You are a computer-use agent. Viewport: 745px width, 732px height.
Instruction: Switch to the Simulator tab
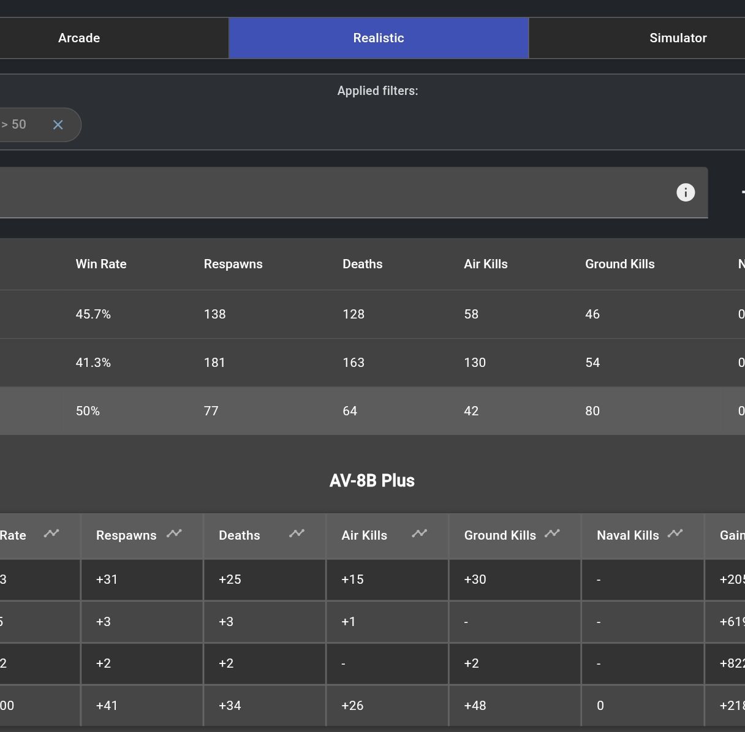pos(678,38)
